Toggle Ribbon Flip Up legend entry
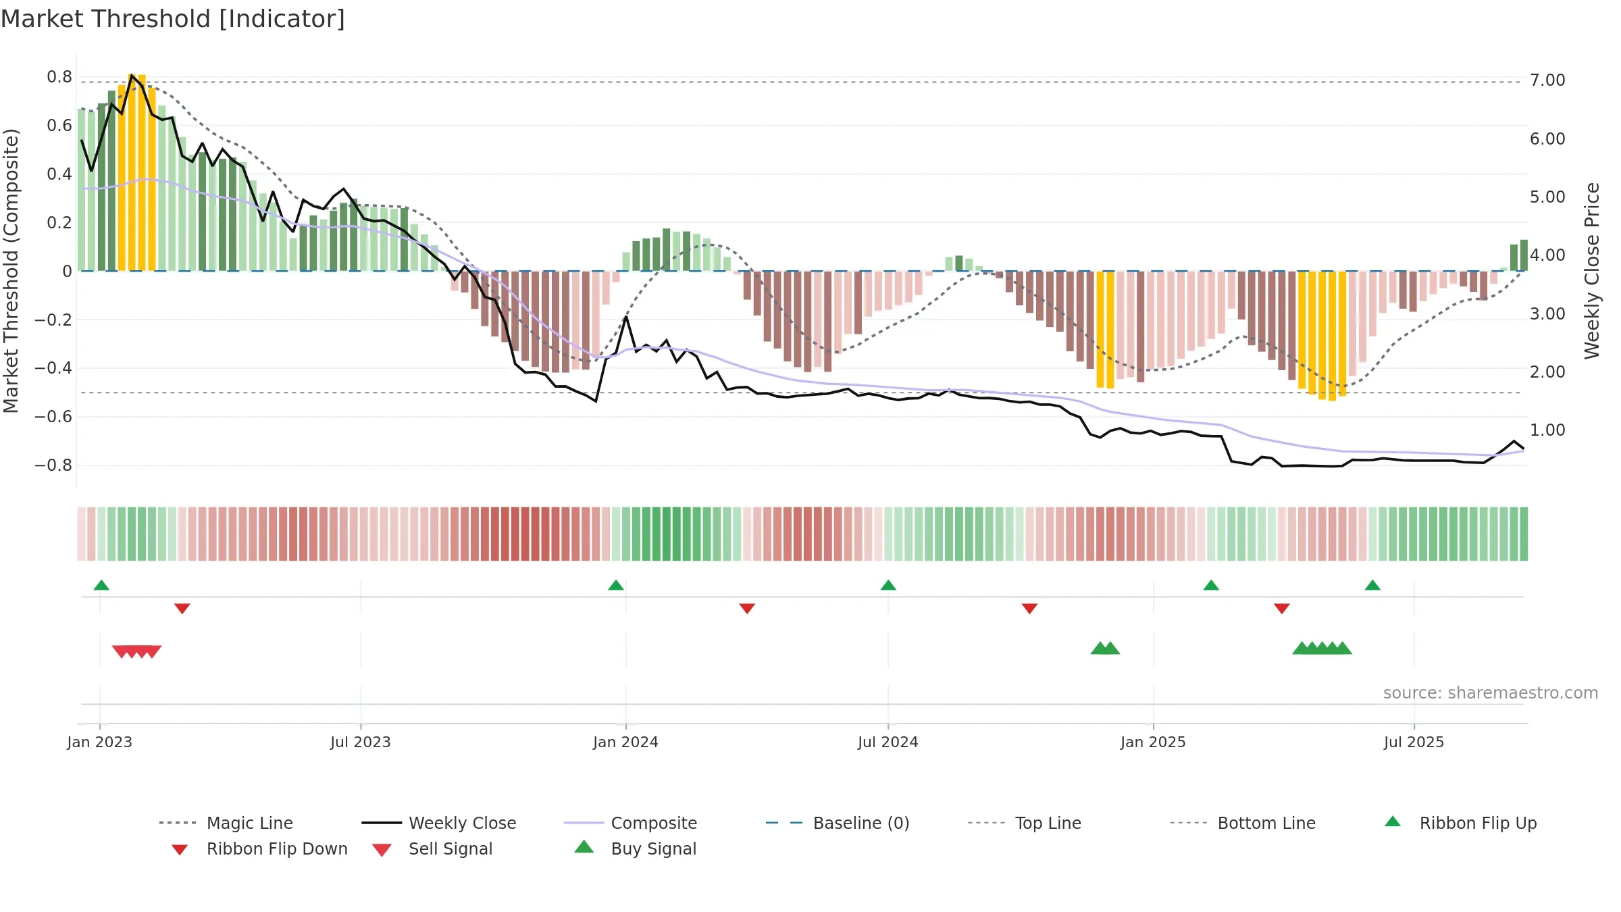Image resolution: width=1621 pixels, height=912 pixels. click(1460, 823)
